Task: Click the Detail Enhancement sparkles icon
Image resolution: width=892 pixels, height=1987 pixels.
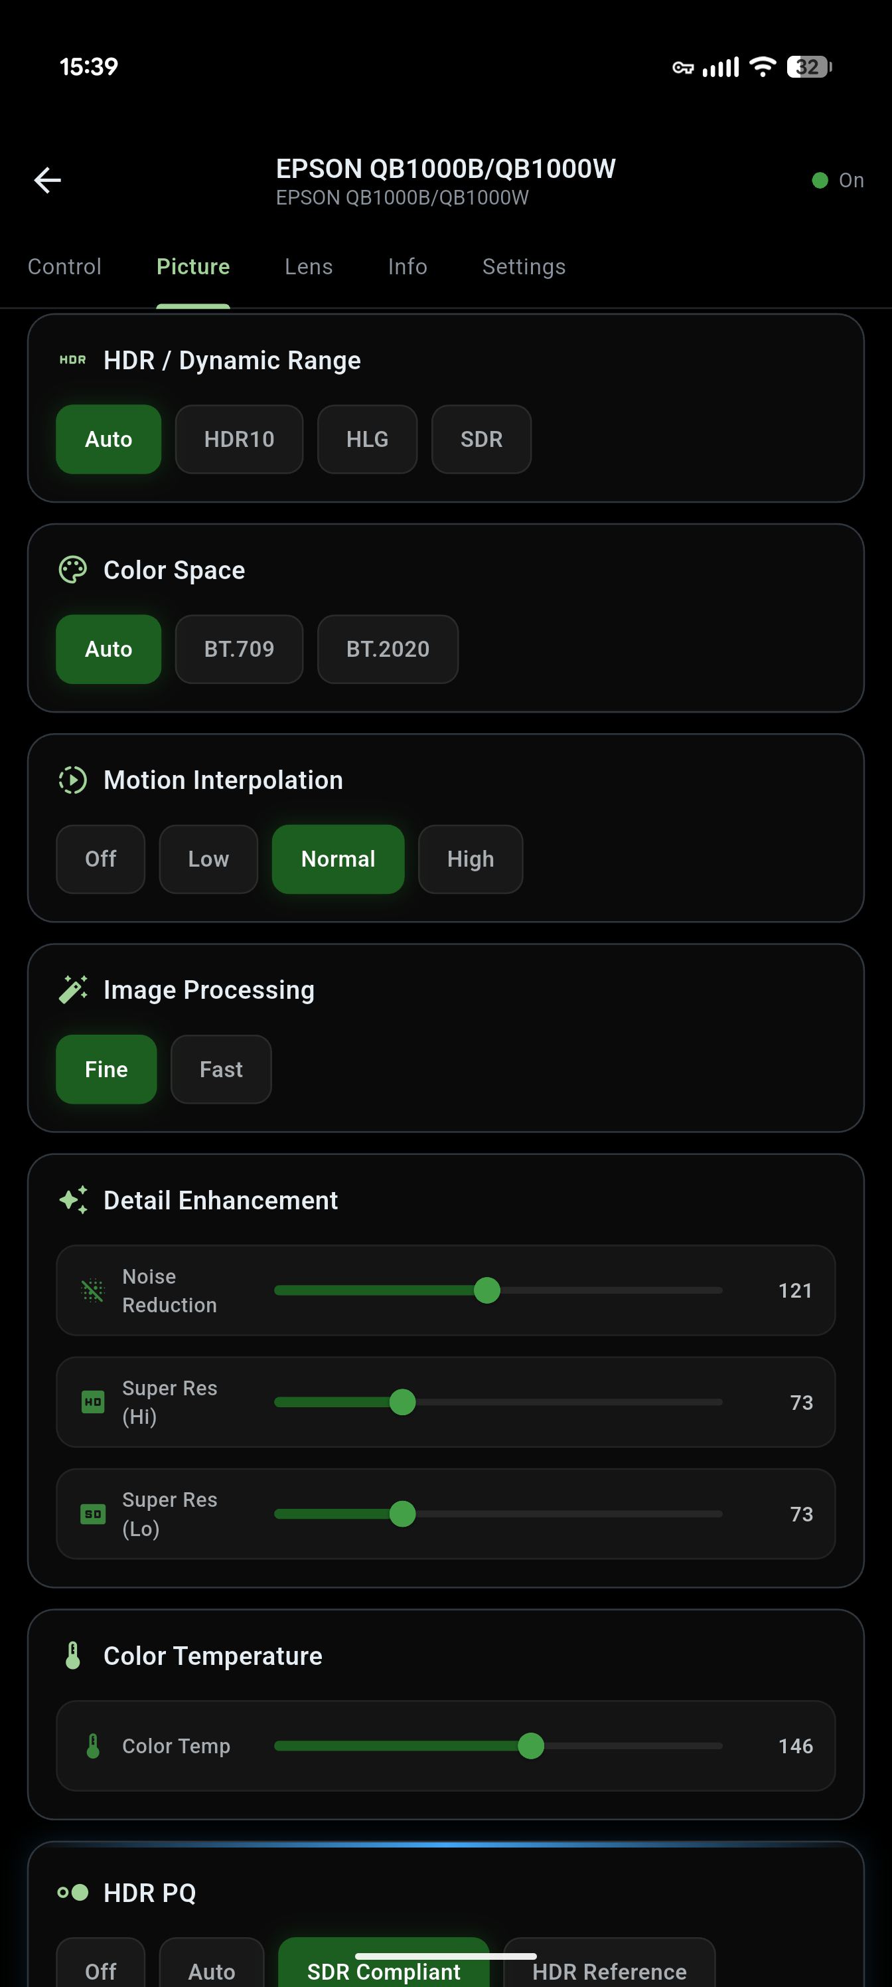Action: tap(73, 1200)
